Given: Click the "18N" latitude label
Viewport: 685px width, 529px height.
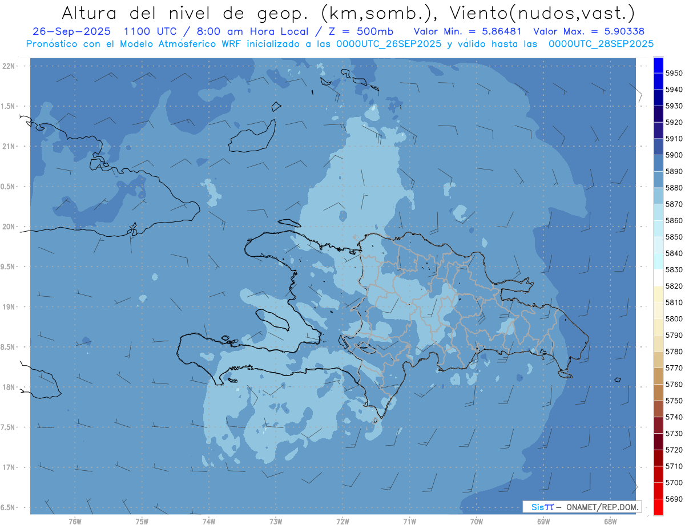Looking at the screenshot, I should pos(9,387).
